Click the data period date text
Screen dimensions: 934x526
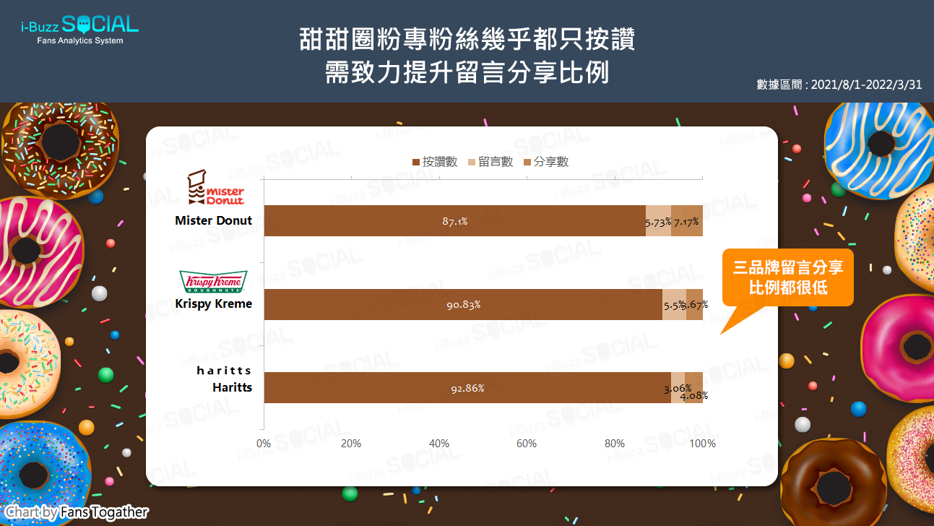click(839, 84)
